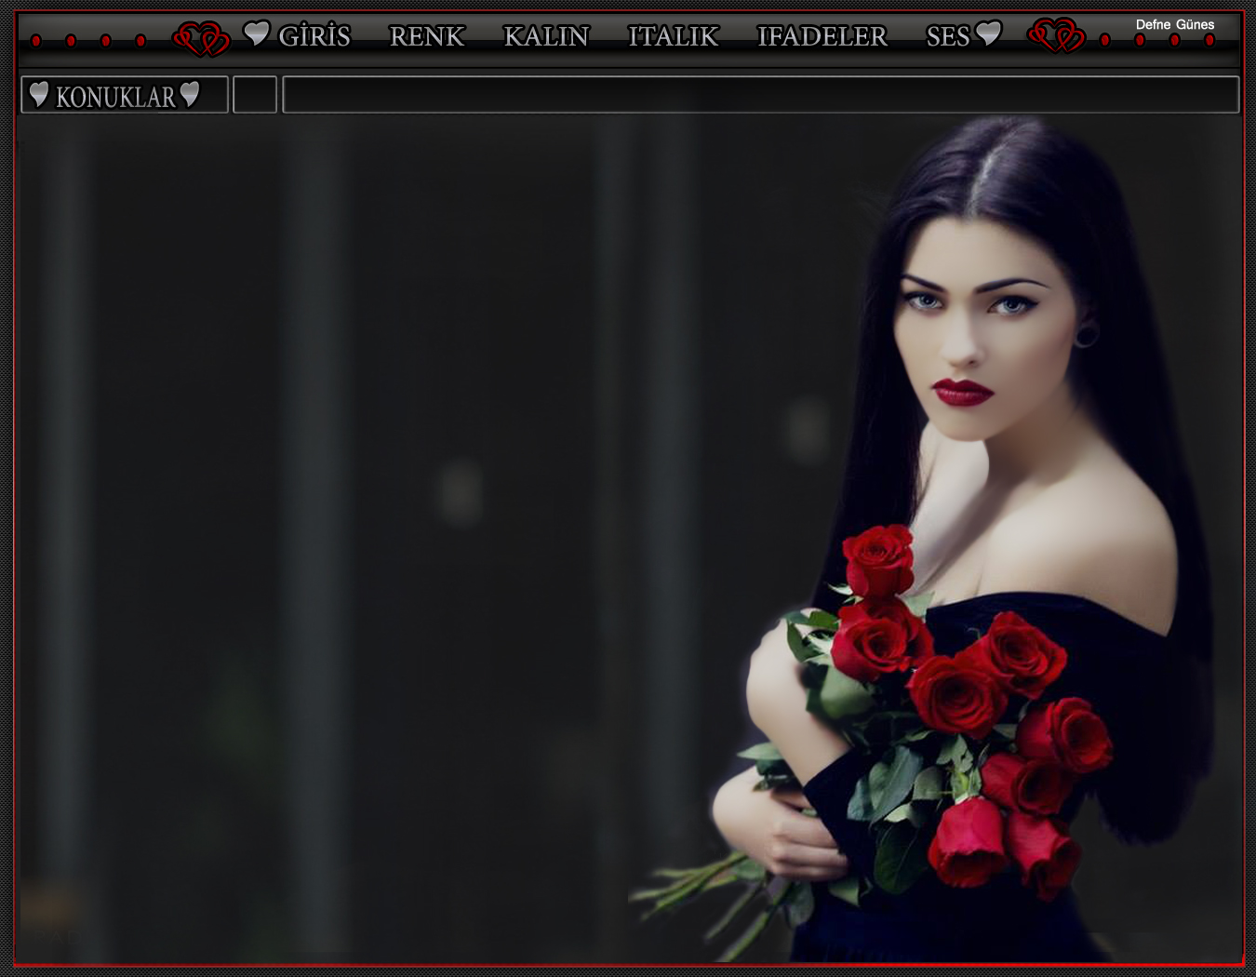The image size is (1256, 977).
Task: Toggle KALIN bold text formatting
Action: point(546,36)
